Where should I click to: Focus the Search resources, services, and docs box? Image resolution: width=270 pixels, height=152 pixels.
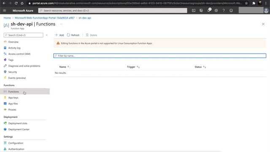[113, 11]
